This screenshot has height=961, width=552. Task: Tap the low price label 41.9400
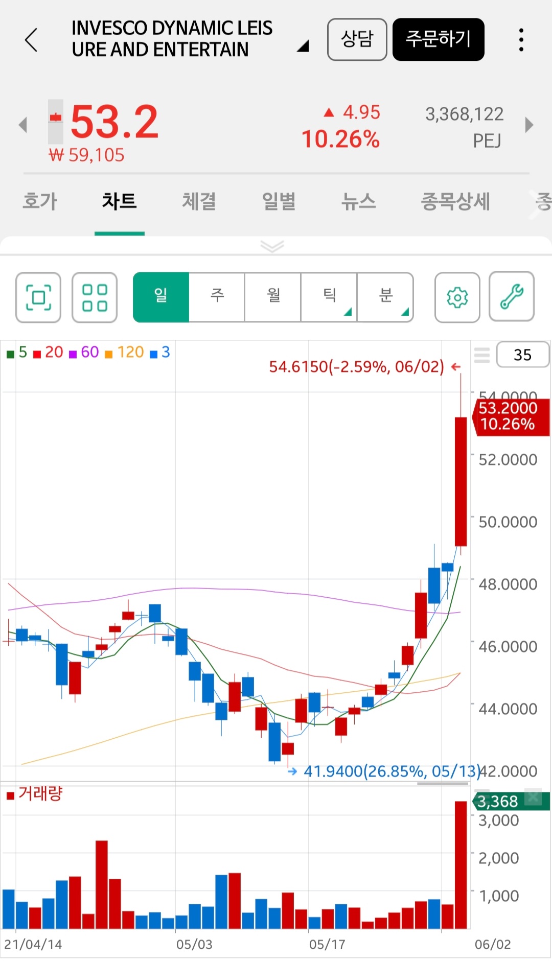pyautogui.click(x=392, y=771)
